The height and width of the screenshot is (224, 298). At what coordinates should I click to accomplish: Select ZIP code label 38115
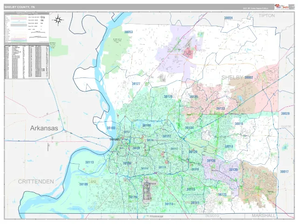coord(191,189)
